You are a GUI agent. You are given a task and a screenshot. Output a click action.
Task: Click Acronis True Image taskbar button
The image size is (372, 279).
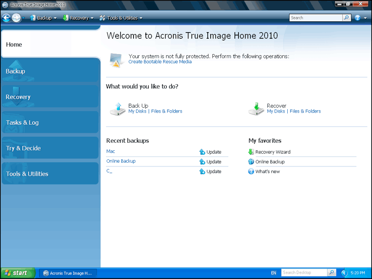pos(68,273)
